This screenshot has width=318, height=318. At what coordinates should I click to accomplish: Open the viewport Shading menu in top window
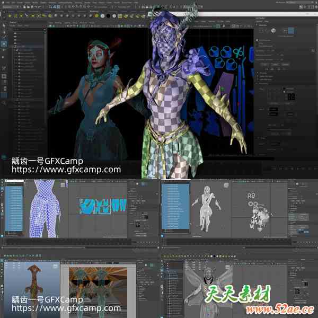(x=58, y=23)
